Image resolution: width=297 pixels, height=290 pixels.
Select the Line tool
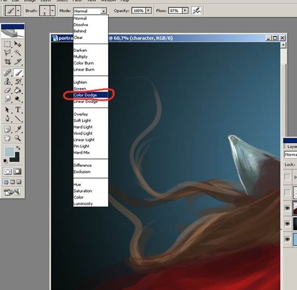[18, 118]
